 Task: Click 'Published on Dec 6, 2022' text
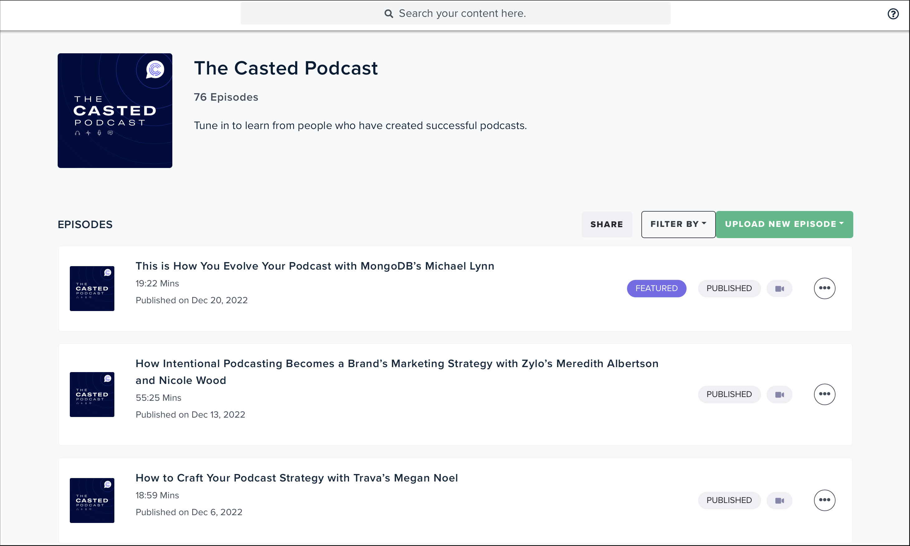click(189, 512)
